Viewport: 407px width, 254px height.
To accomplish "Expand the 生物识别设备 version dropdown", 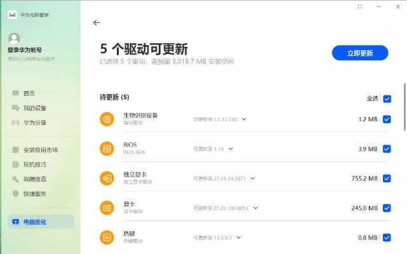I will pos(244,119).
